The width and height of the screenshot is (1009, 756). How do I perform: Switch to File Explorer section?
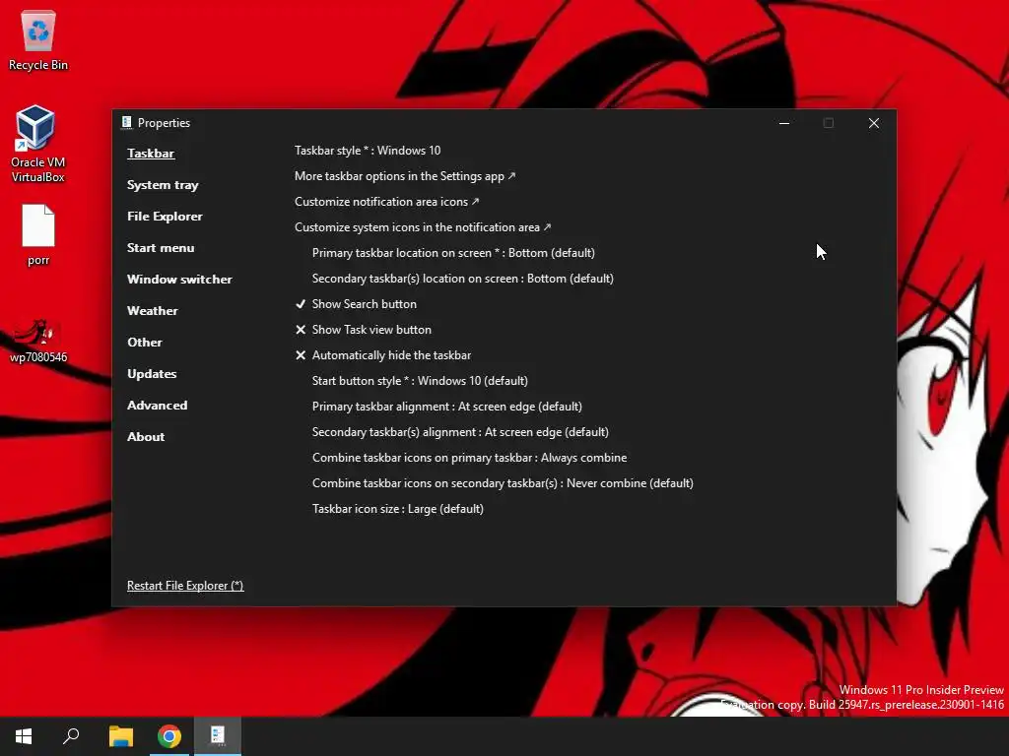tap(165, 216)
